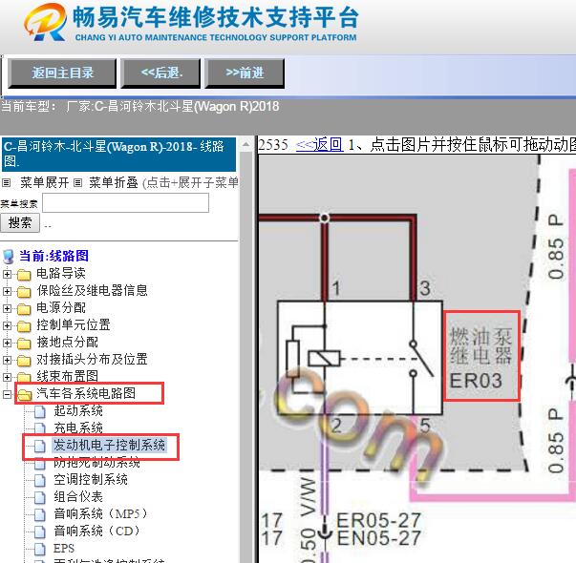
Task: Click the 控制单元位置 folder icon
Action: coord(24,326)
